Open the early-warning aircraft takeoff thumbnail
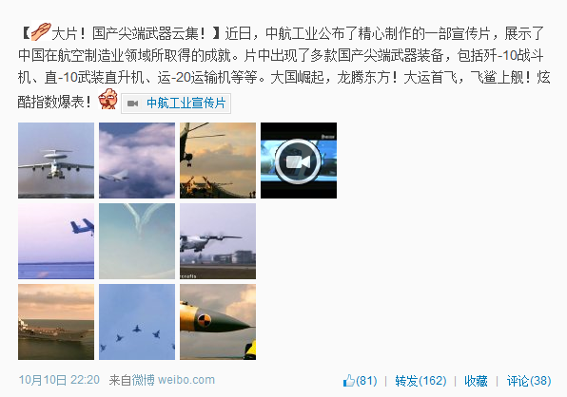Screen dimensions: 567x397 tap(56, 161)
